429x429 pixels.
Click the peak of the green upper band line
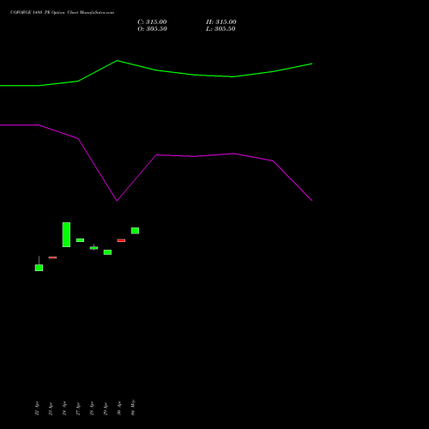[117, 61]
